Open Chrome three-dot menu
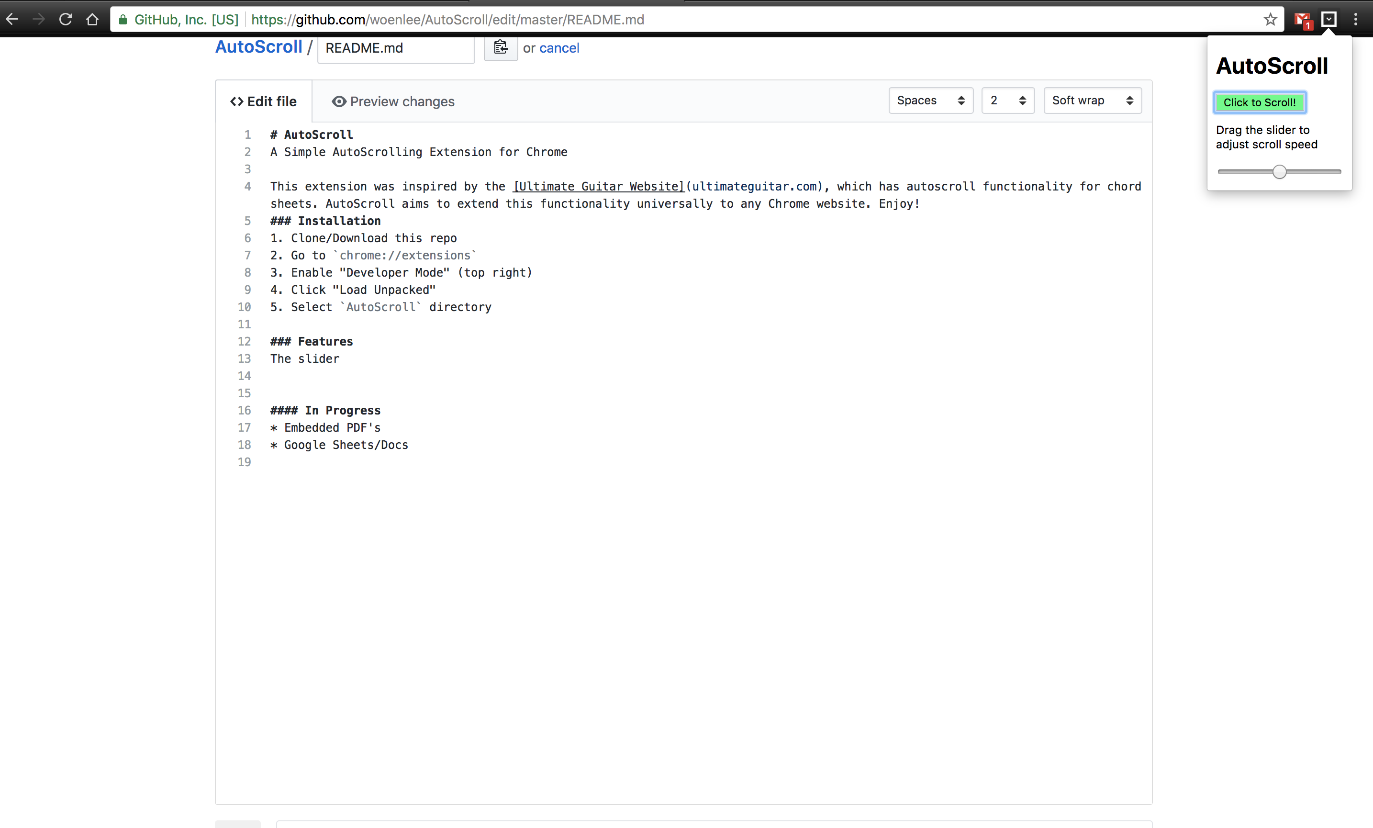This screenshot has height=828, width=1373. (x=1356, y=20)
